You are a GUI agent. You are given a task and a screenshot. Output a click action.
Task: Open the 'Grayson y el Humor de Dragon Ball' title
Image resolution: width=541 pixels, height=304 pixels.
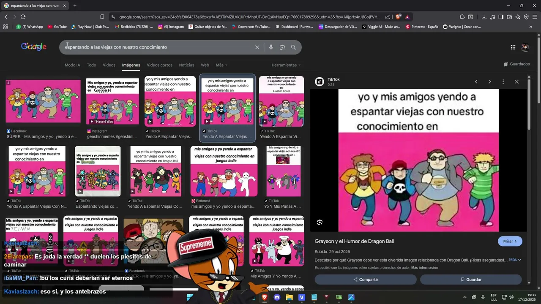[x=354, y=241]
